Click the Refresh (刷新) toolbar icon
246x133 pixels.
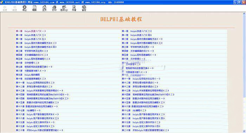[x=34, y=8]
